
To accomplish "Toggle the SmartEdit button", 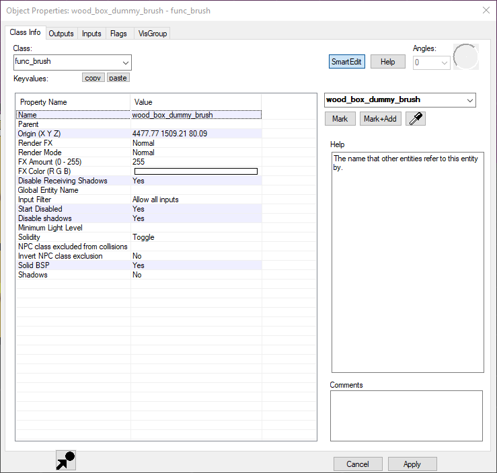I will [x=347, y=61].
